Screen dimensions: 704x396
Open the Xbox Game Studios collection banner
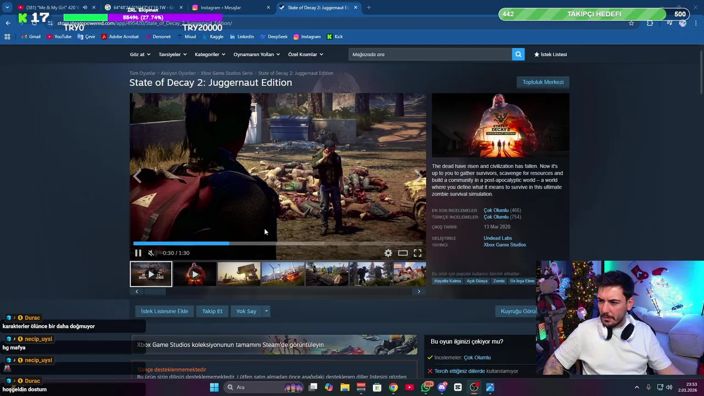(274, 345)
